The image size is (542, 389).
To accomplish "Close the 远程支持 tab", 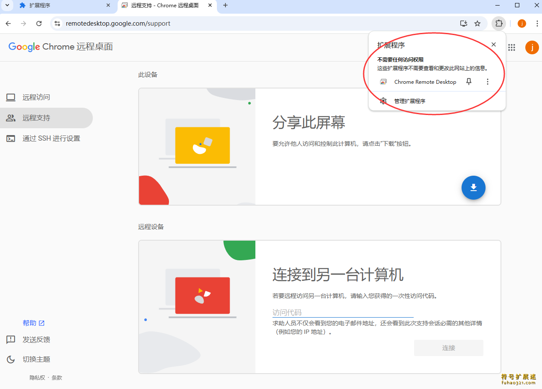I will (210, 6).
